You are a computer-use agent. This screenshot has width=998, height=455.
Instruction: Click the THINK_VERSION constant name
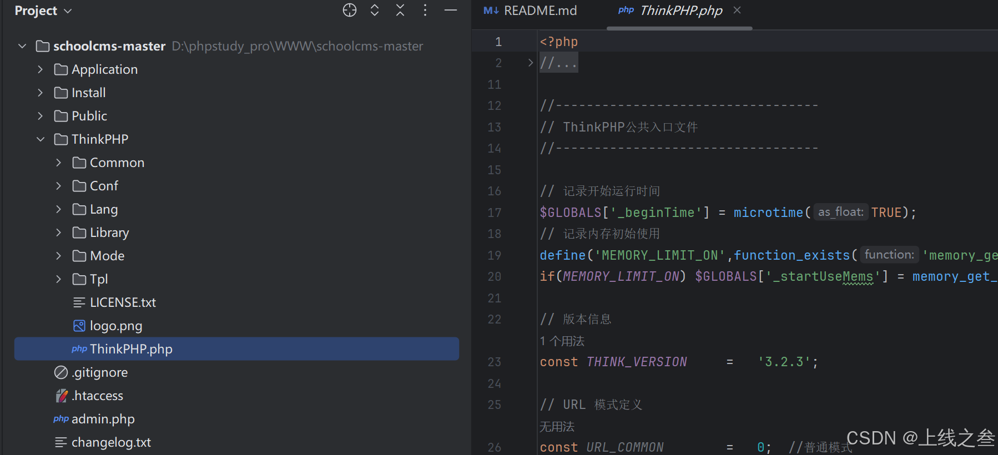pyautogui.click(x=637, y=362)
